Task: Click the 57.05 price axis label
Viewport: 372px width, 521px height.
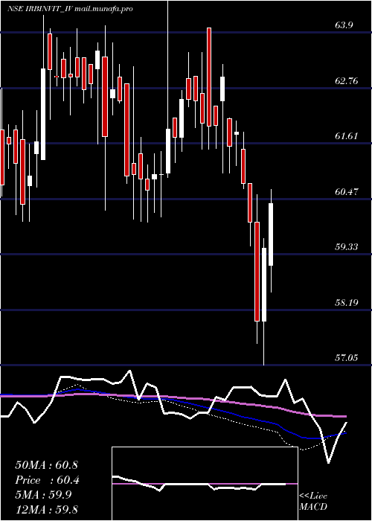Action: [347, 358]
